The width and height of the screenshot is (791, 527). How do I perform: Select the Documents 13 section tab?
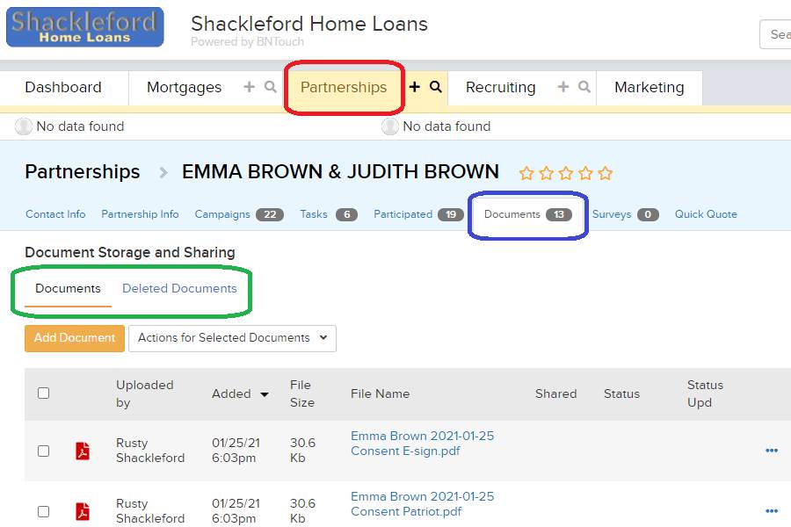coord(527,214)
